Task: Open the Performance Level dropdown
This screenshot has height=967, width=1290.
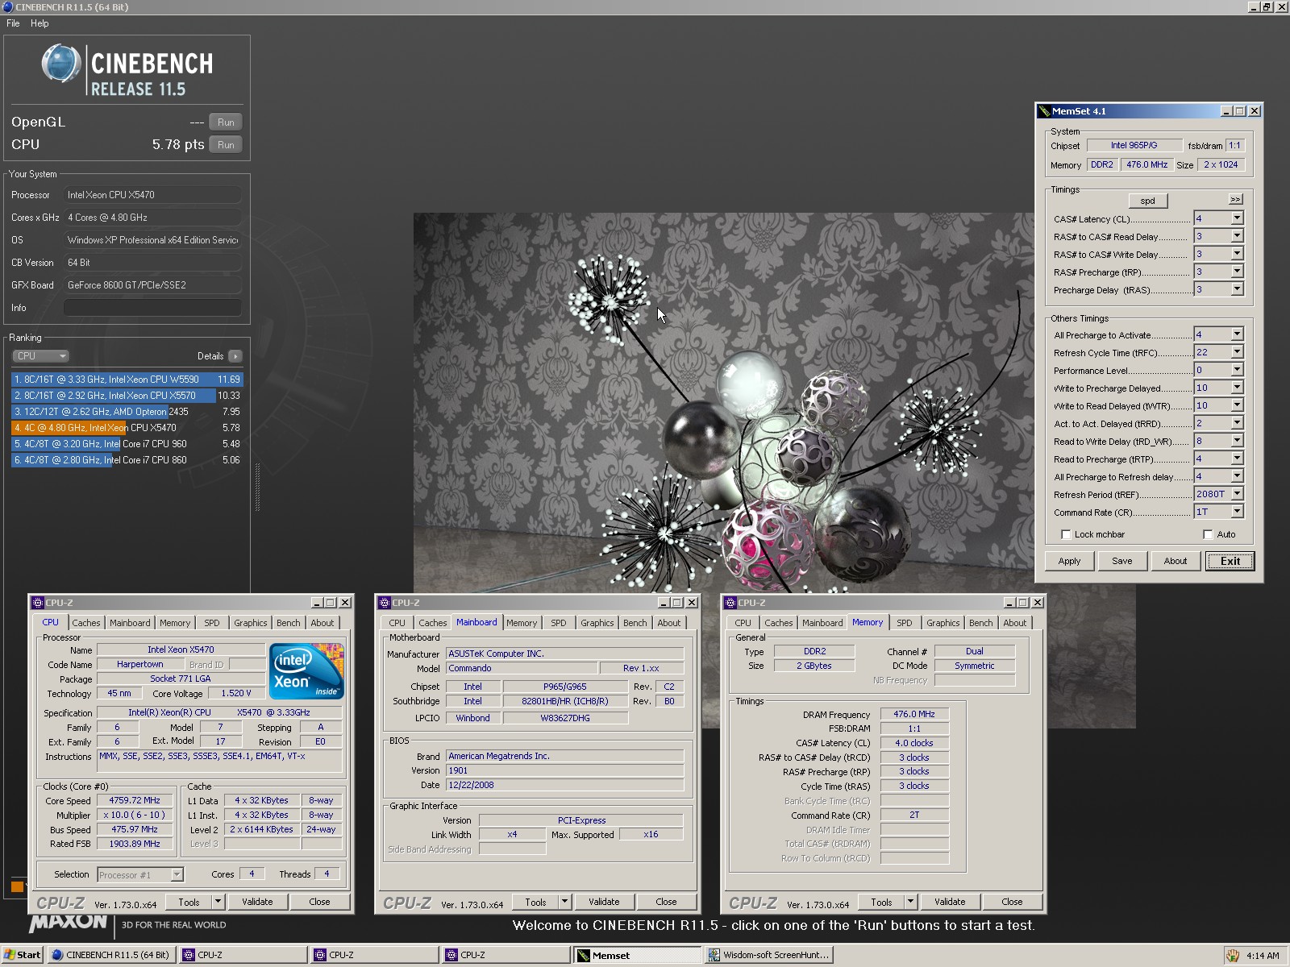Action: pos(1237,370)
